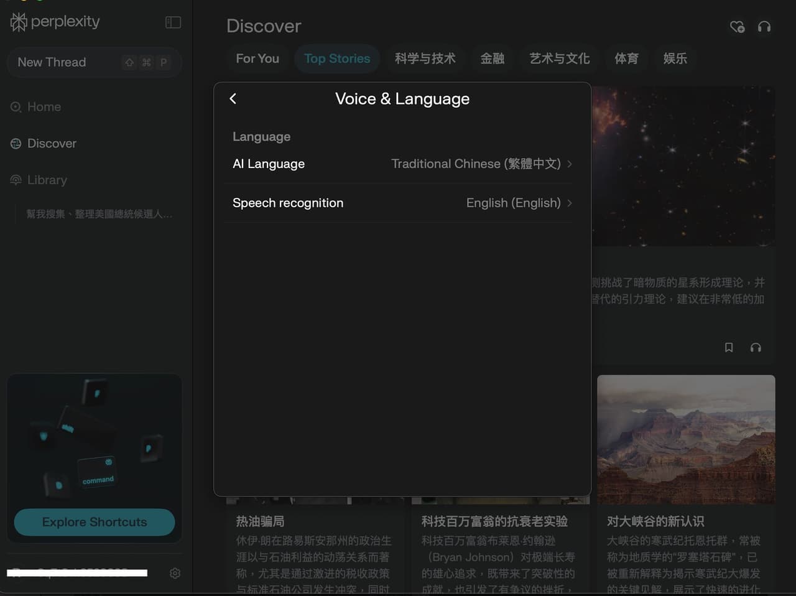Open the Library section

[47, 180]
